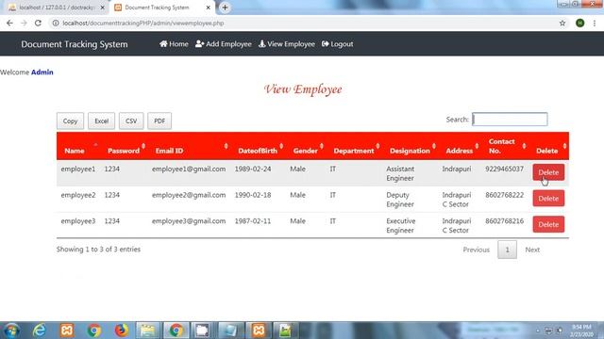Open View Employee menu item
The width and height of the screenshot is (604, 339).
pos(287,44)
